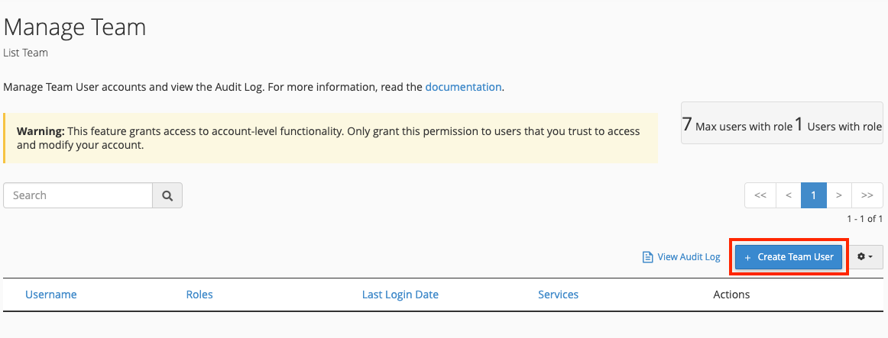
Task: Click the "1 - 1 of 1" results indicator
Action: tap(864, 219)
